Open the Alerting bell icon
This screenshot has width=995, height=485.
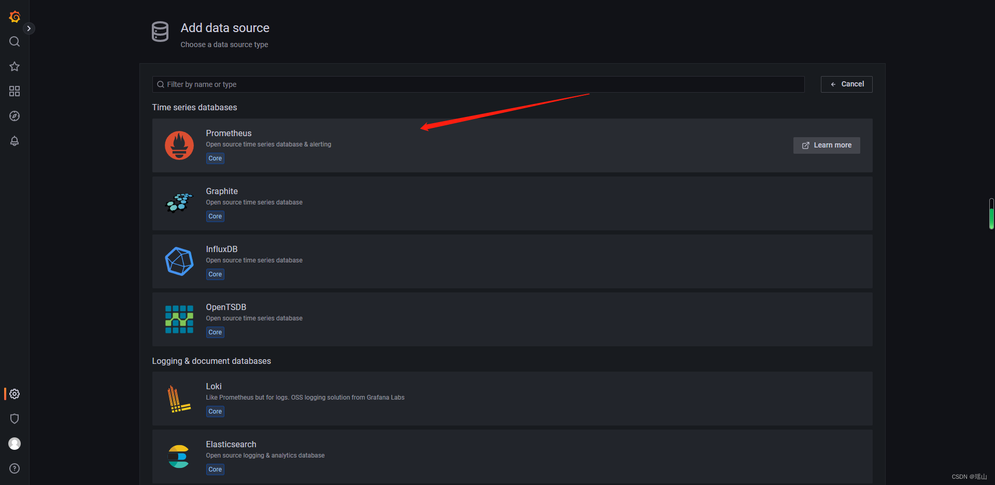(15, 141)
